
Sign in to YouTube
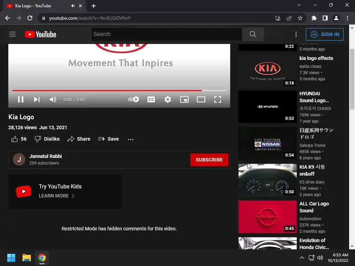(324, 34)
